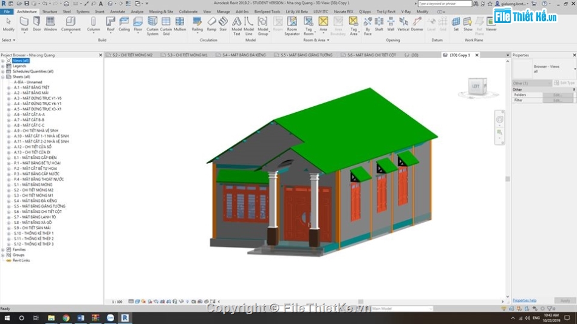Screen dimensions: 577x324
Task: Select the Area tool
Action: 323,24
